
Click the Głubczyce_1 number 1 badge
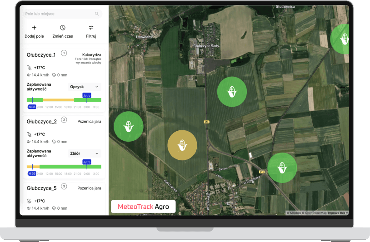pos(64,53)
